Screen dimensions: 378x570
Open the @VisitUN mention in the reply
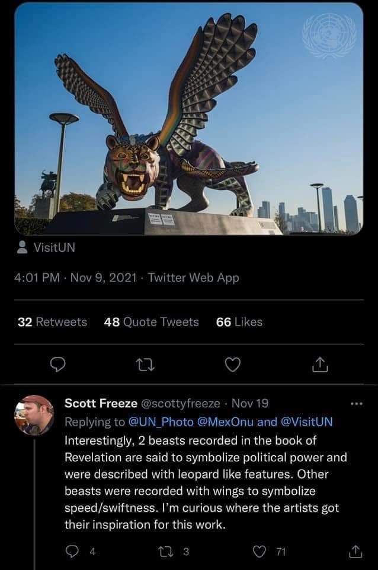[306, 422]
